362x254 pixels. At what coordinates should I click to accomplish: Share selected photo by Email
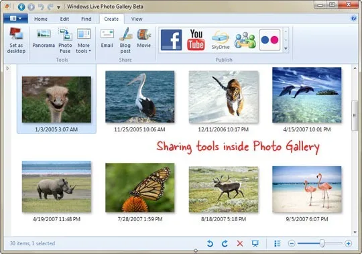(107, 38)
